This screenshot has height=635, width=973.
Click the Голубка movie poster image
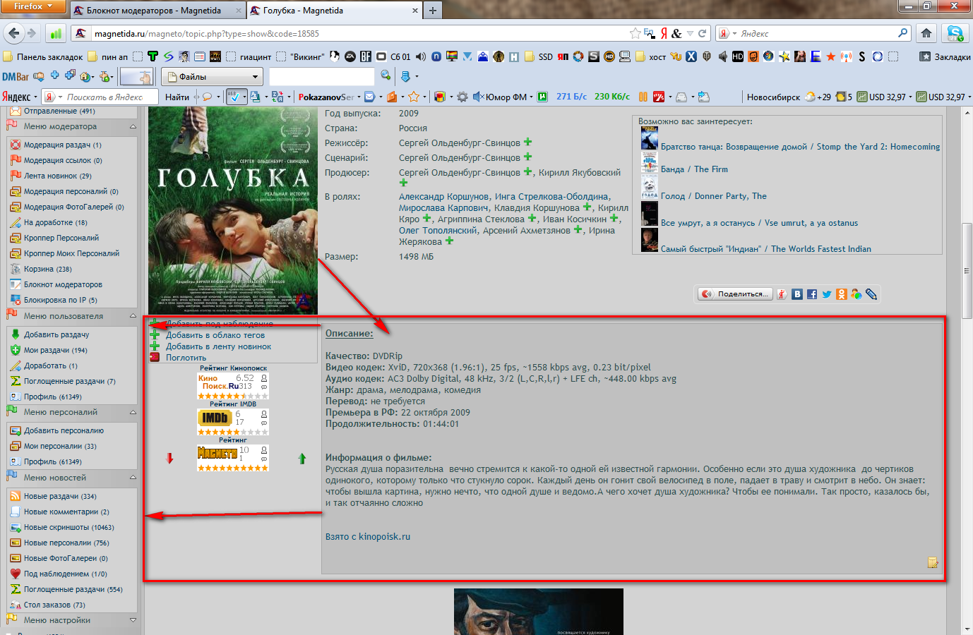pyautogui.click(x=233, y=210)
